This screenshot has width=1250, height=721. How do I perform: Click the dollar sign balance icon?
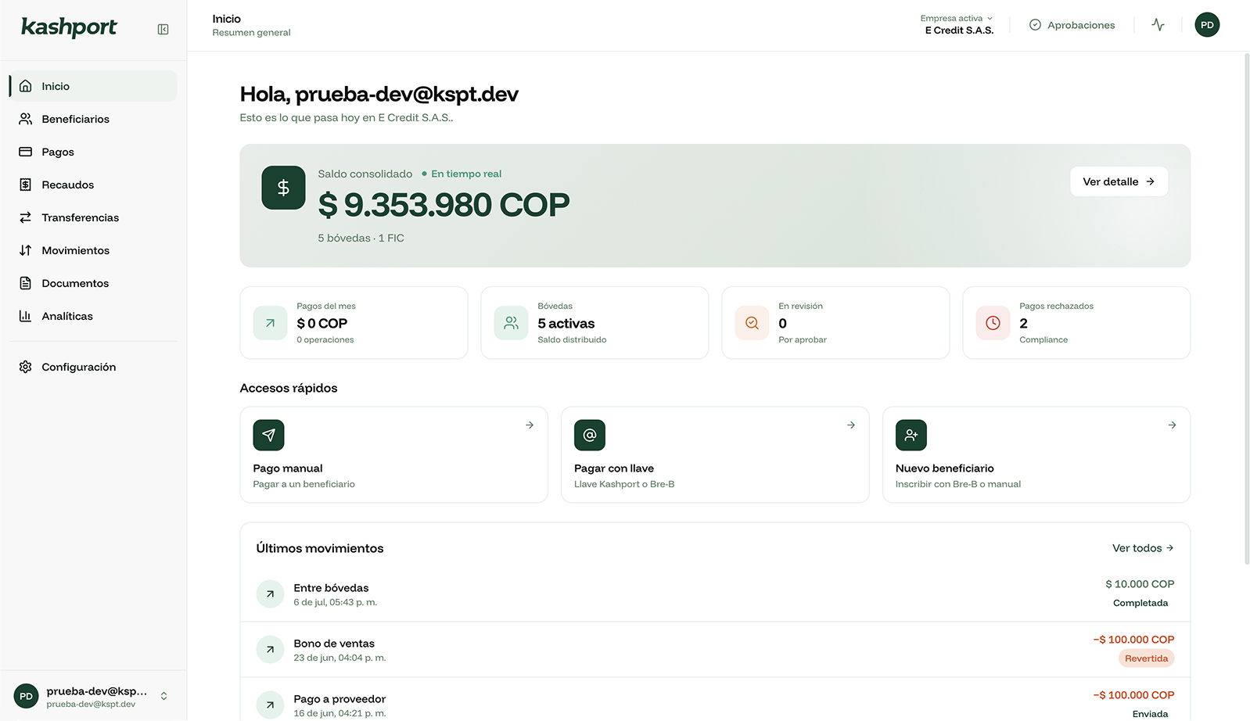pyautogui.click(x=283, y=188)
